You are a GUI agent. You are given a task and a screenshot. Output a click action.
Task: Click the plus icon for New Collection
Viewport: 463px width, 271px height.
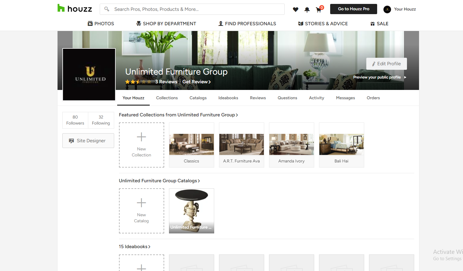[x=141, y=137]
